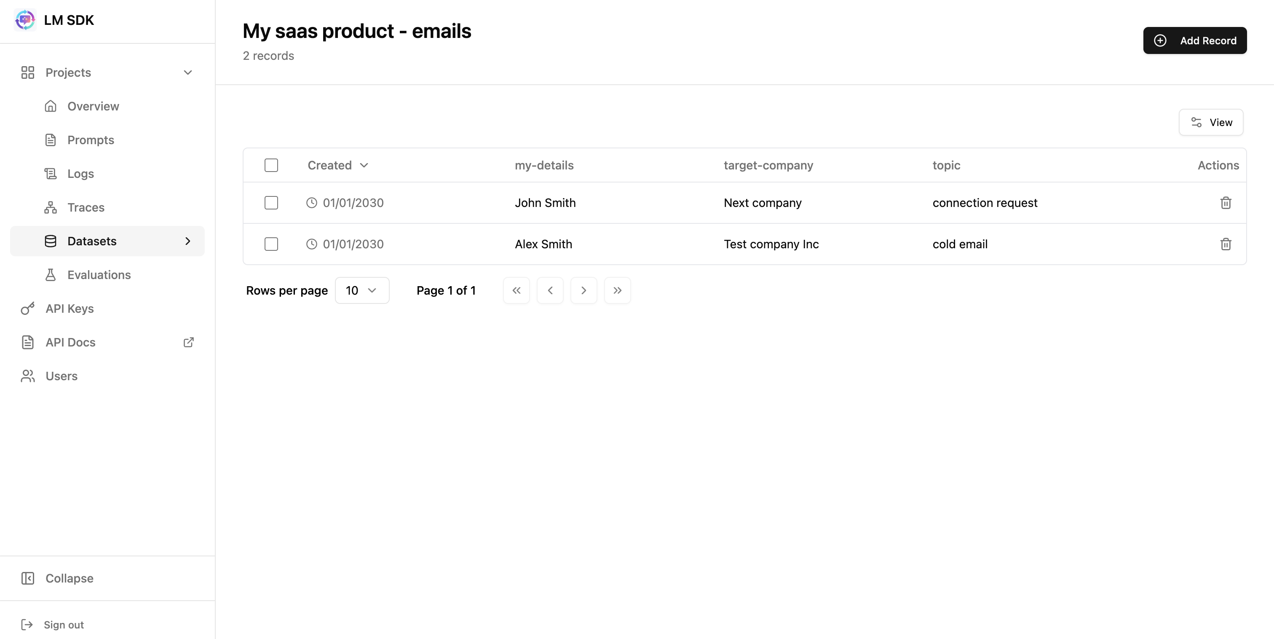Screen dimensions: 1274x639
Task: Navigate to Traces
Action: click(86, 207)
